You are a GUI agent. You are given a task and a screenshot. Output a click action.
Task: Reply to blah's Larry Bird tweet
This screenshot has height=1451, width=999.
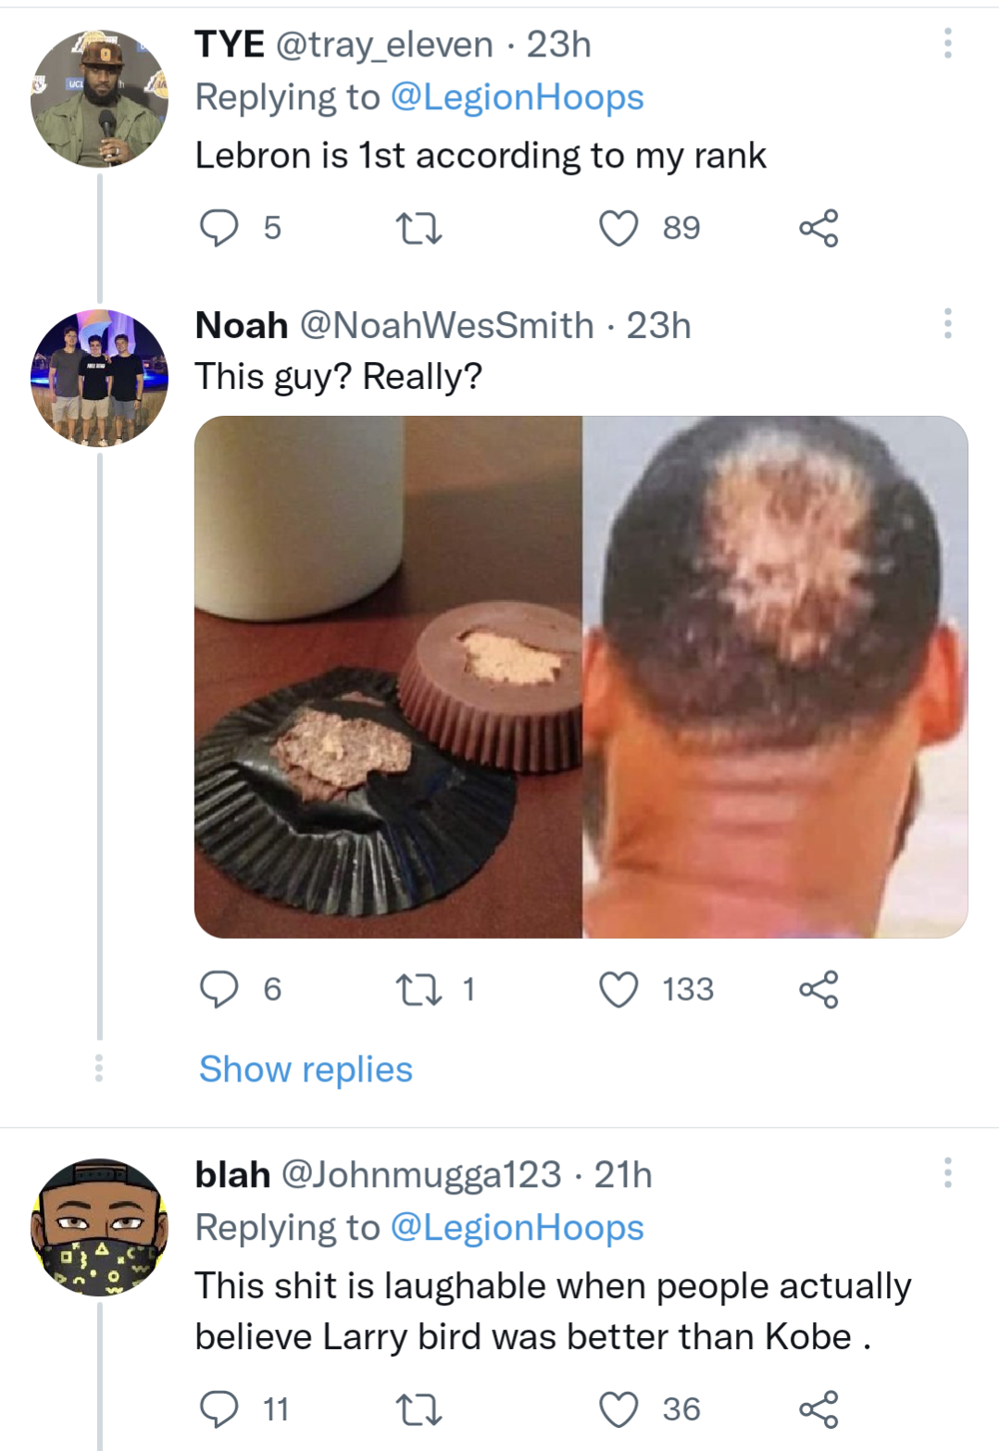tap(219, 1409)
